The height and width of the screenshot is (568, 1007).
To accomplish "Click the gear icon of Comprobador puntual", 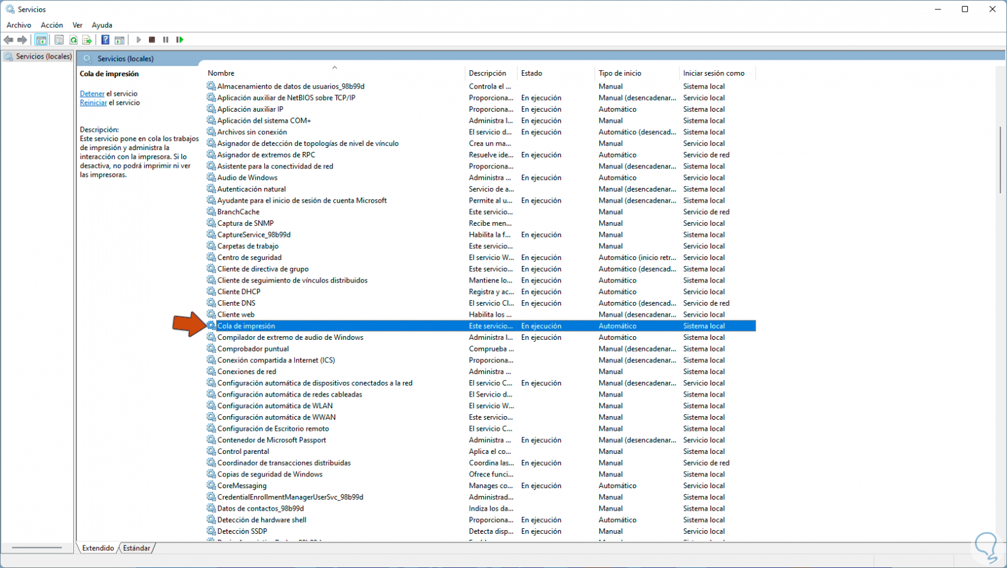I will pyautogui.click(x=211, y=349).
